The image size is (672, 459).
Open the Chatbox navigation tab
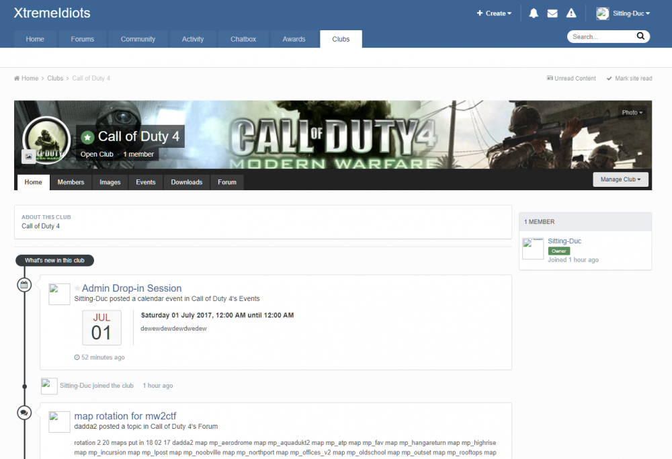click(x=243, y=39)
